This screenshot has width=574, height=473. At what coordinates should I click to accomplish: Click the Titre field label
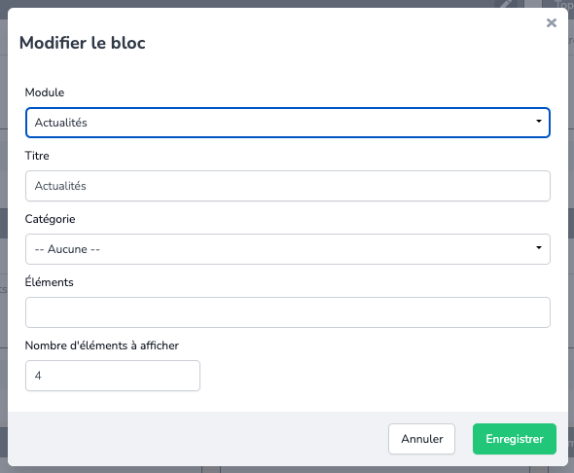(x=37, y=156)
